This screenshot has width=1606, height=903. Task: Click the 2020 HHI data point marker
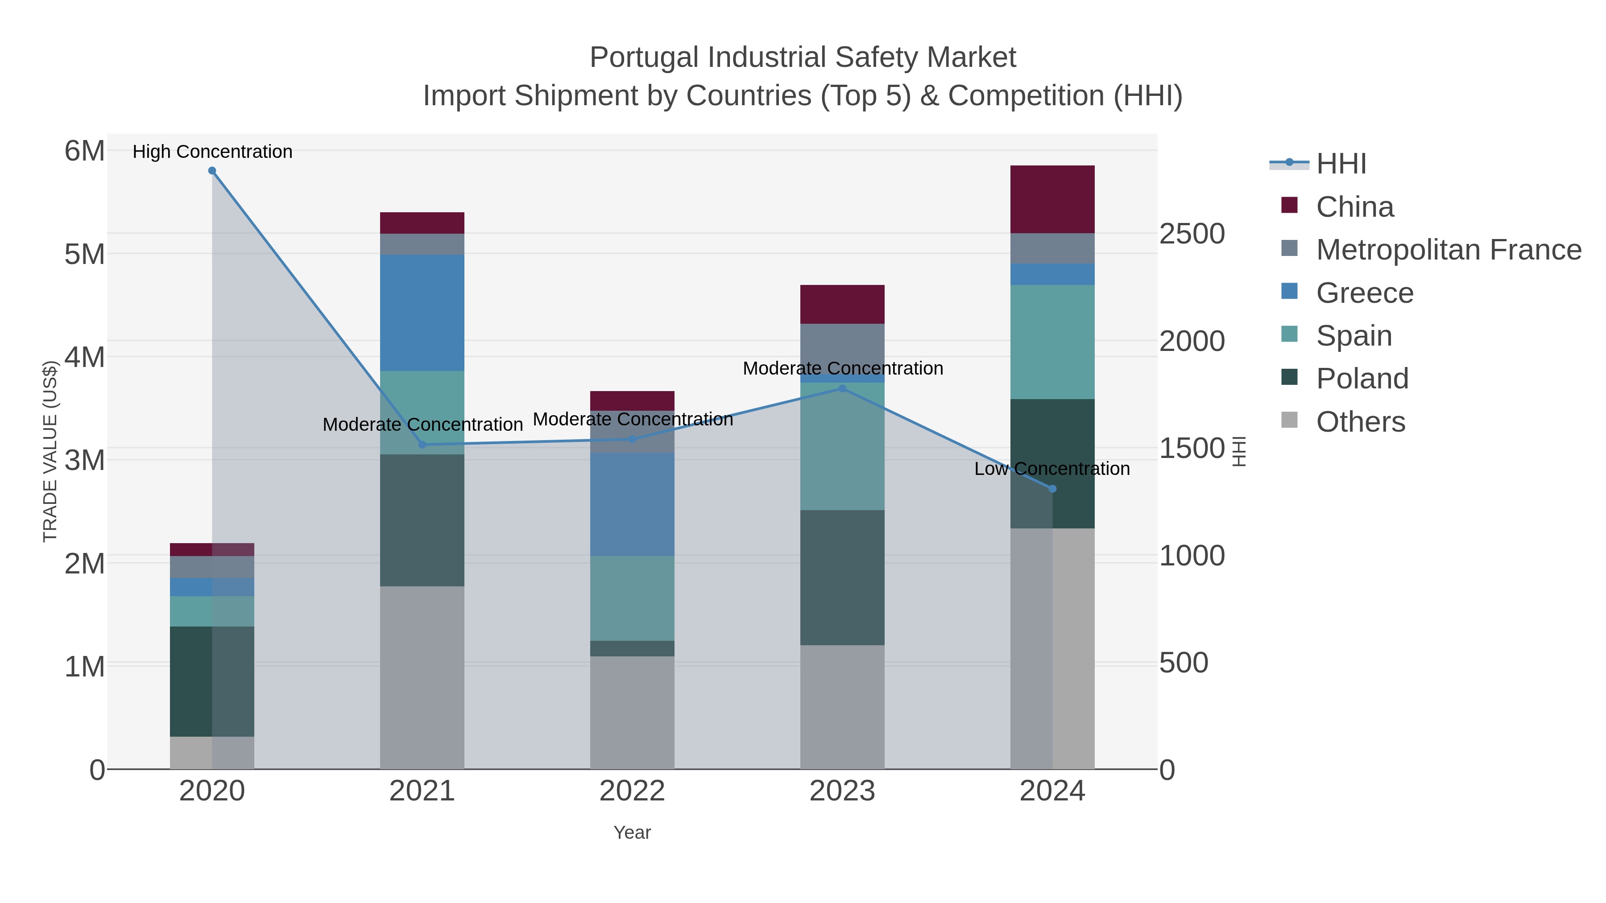[x=212, y=171]
